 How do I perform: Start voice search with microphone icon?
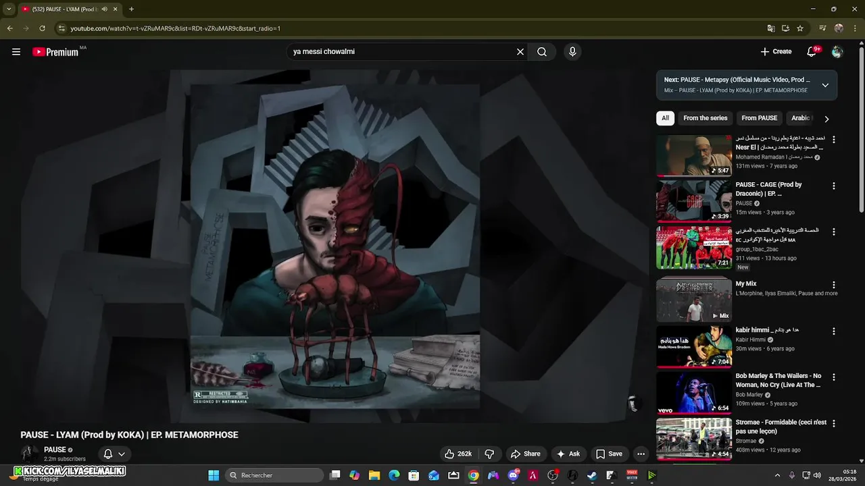tap(572, 52)
